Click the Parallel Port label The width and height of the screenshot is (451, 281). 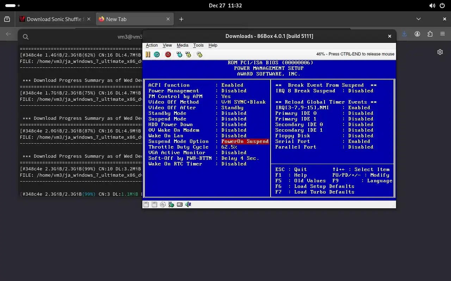coord(296,147)
